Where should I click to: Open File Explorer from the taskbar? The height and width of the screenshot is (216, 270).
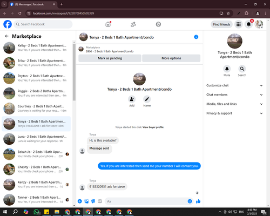click(x=57, y=212)
